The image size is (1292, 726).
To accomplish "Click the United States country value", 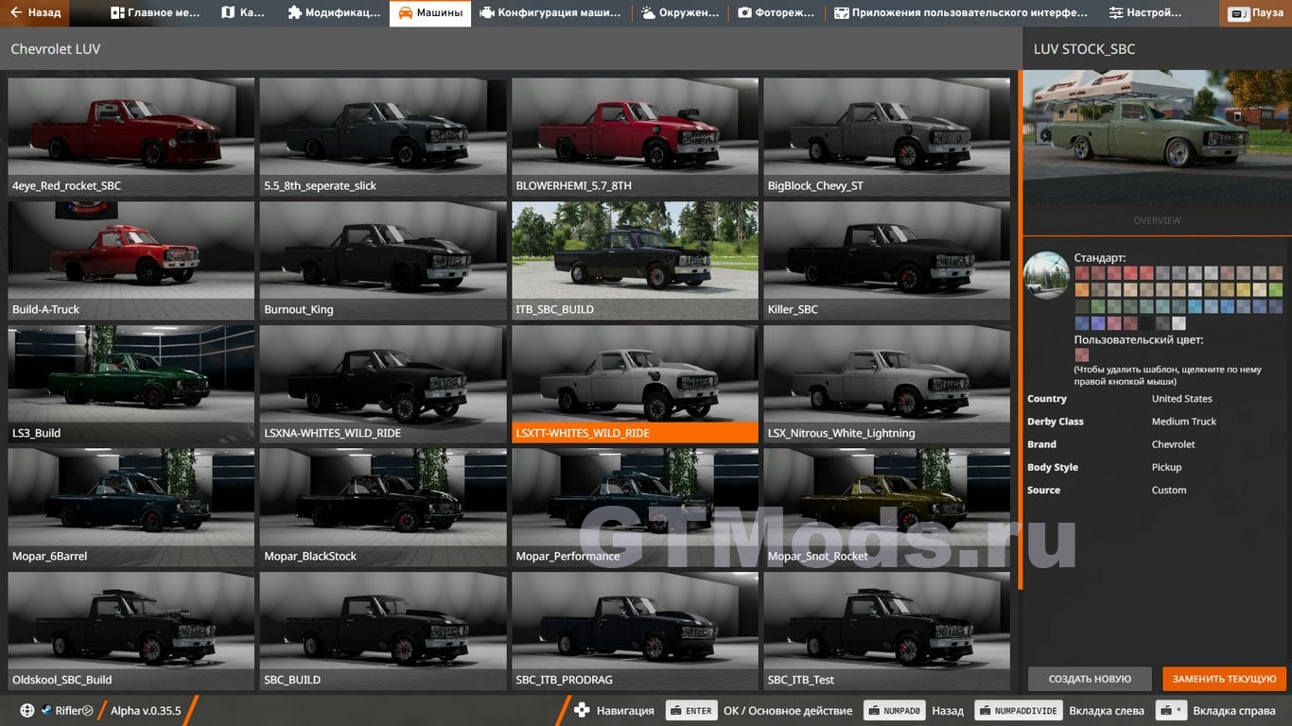I will pyautogui.click(x=1181, y=399).
